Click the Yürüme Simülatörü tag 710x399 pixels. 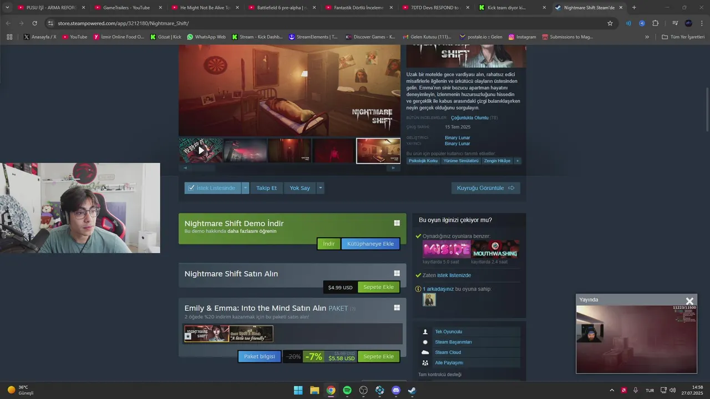(461, 161)
